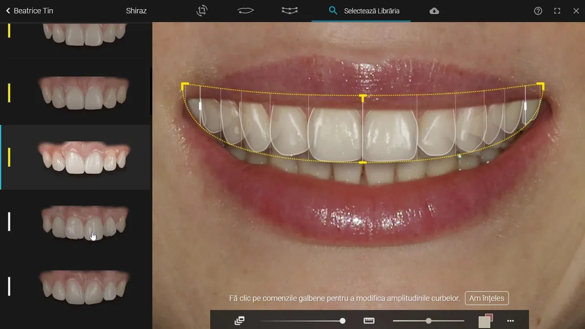The width and height of the screenshot is (585, 329).
Task: Open the crop and rotate photo step
Action: tap(202, 11)
